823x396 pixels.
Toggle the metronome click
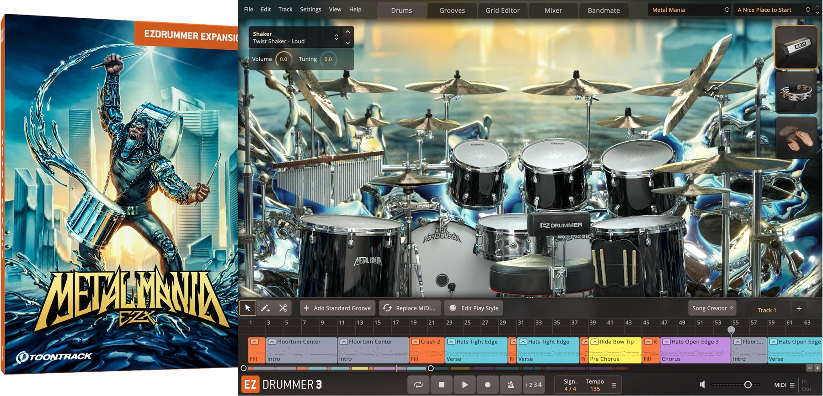(511, 385)
